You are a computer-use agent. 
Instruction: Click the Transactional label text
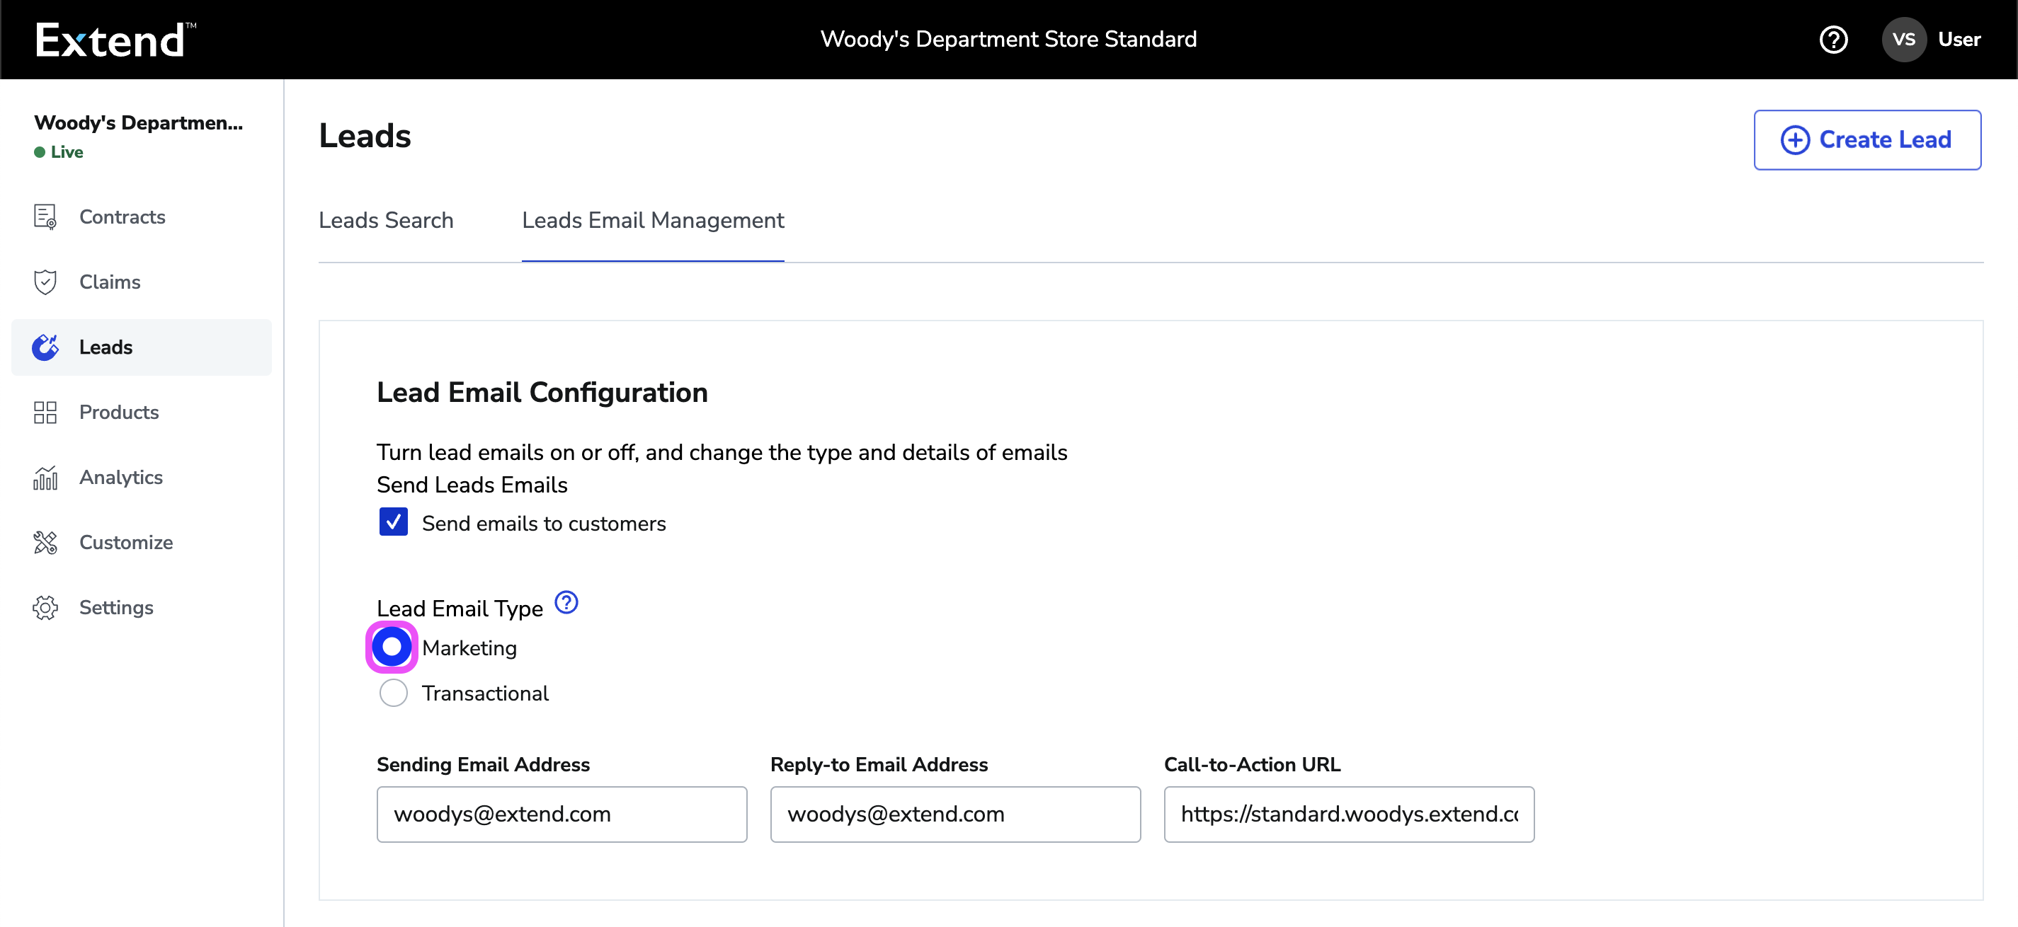coord(485,693)
